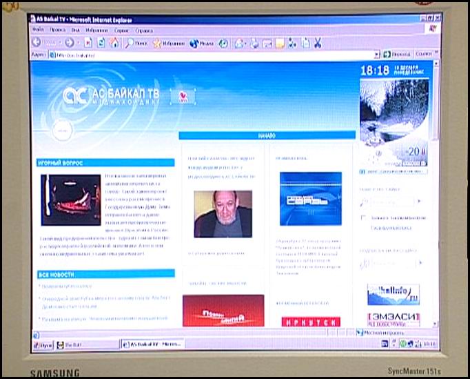Open the bearded man photo thumbnail

point(223,214)
